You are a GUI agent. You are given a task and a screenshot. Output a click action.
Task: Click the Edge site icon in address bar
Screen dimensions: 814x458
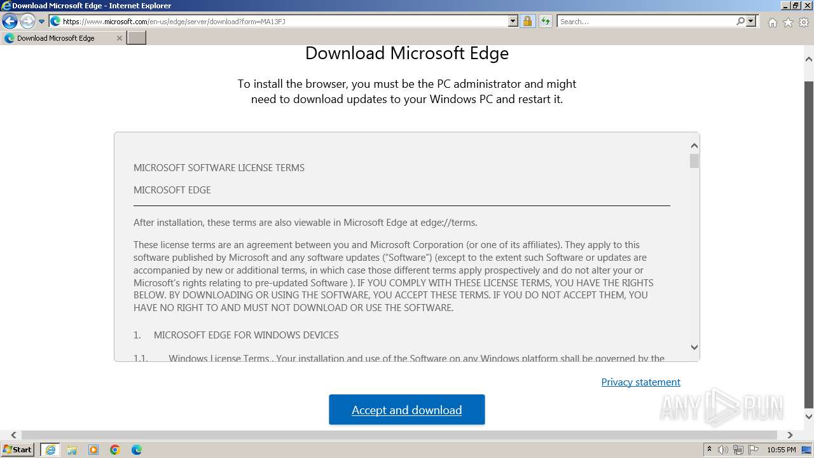[55, 21]
